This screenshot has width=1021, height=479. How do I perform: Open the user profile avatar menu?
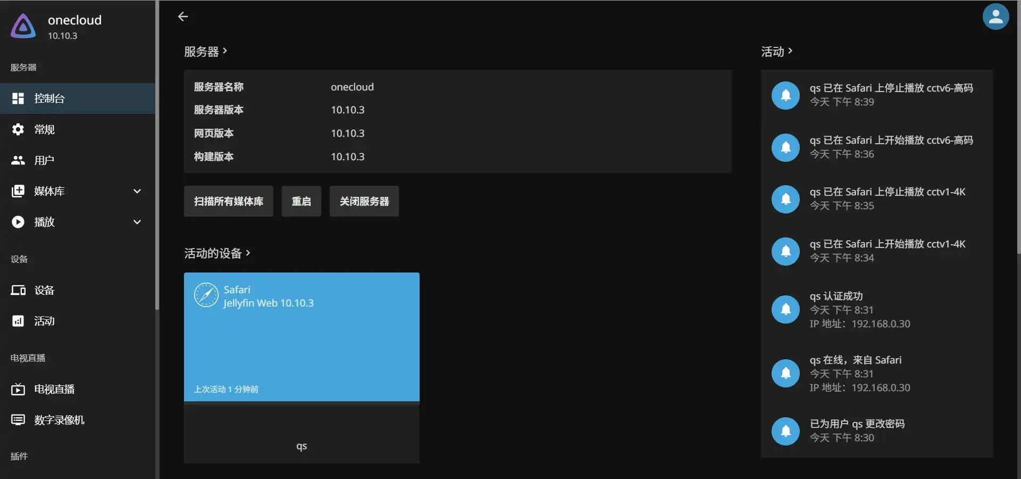pos(995,17)
